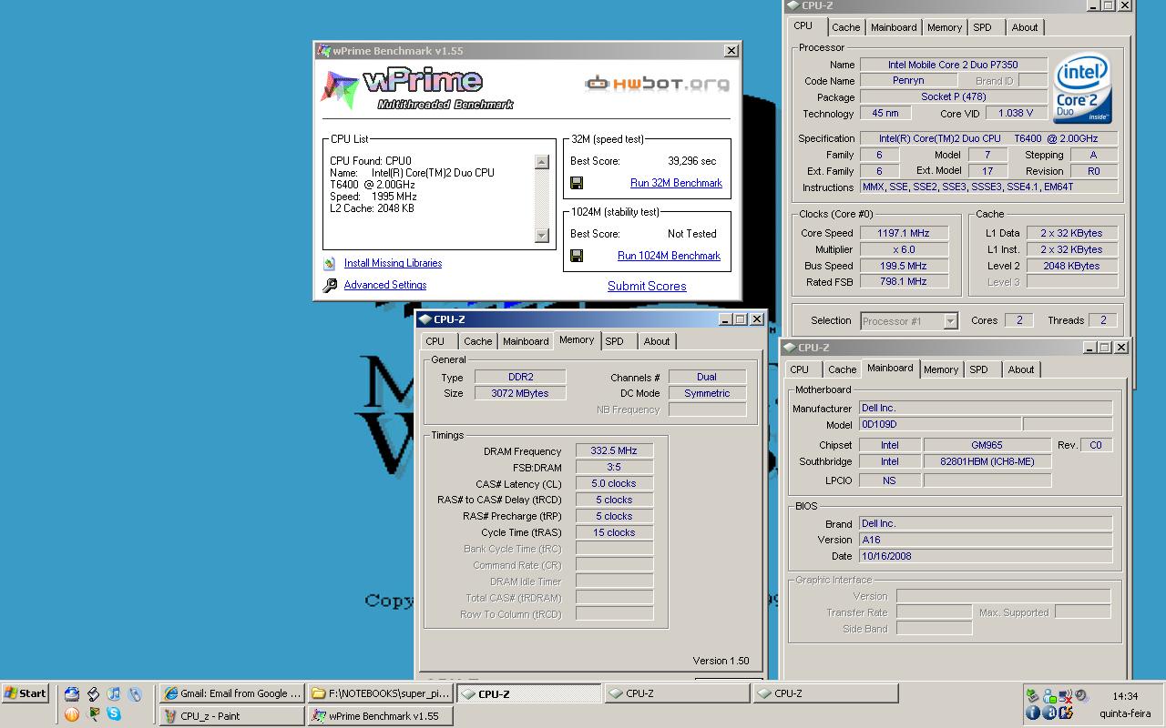Click the Run 1024M Benchmark link
1166x728 pixels.
(669, 256)
